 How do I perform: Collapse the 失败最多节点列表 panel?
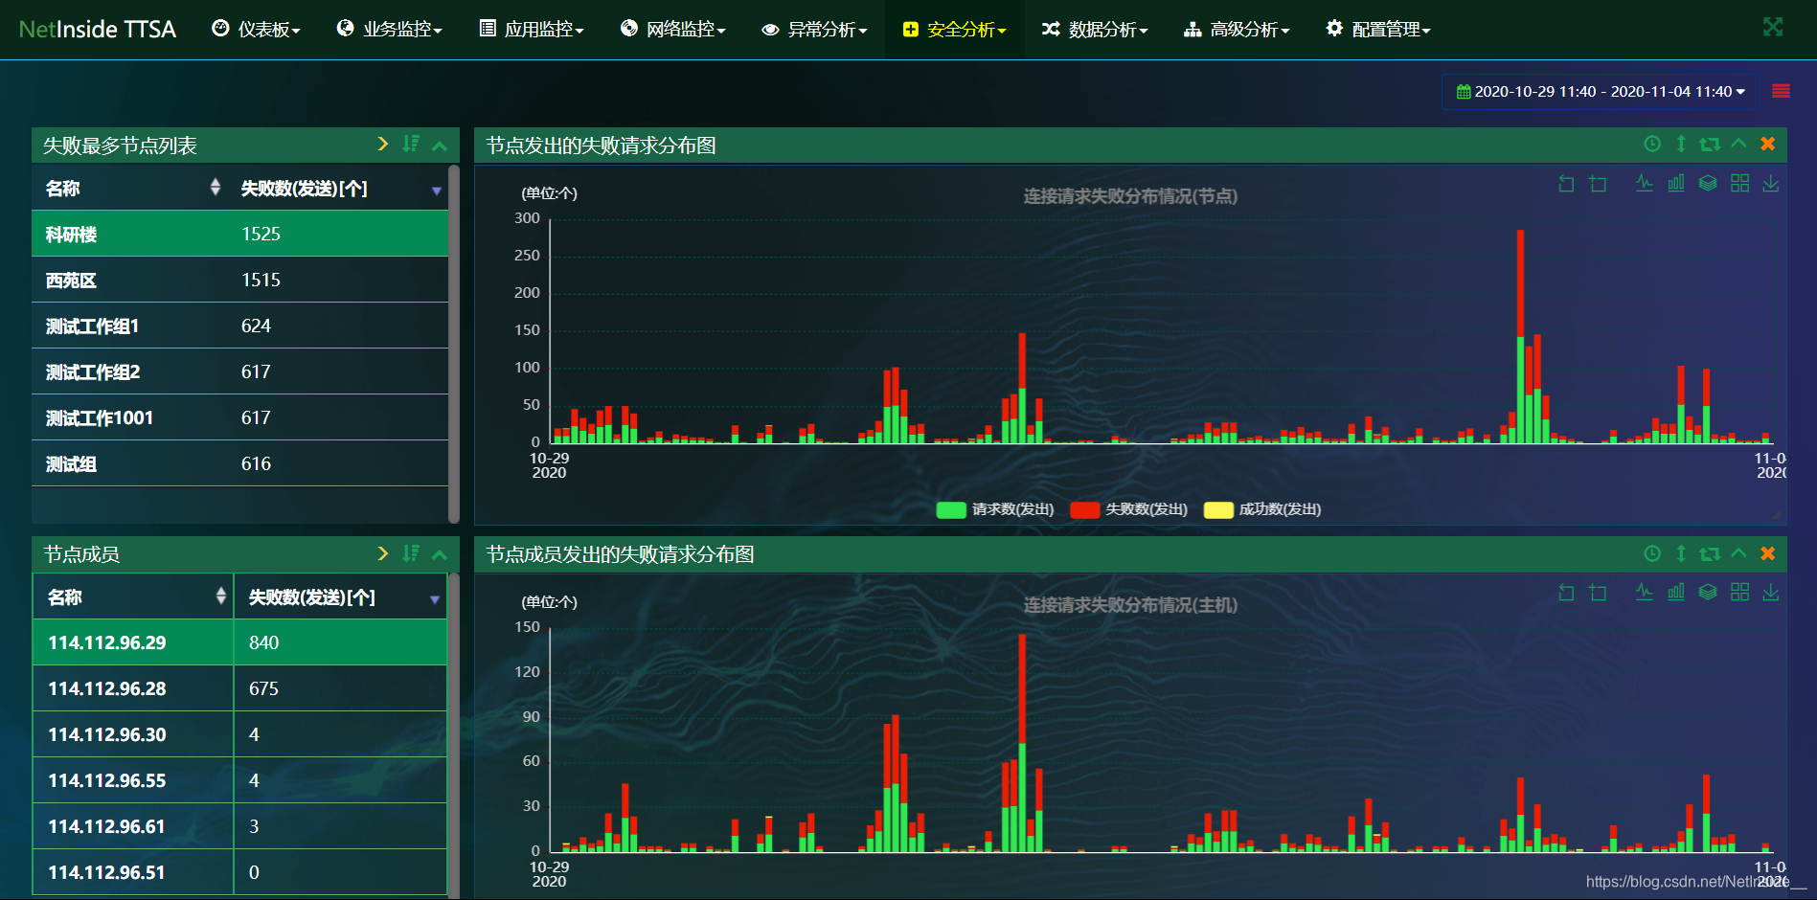(440, 146)
